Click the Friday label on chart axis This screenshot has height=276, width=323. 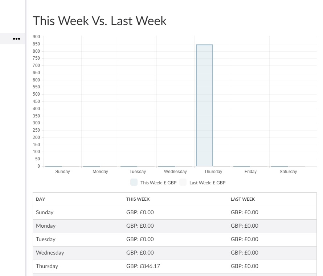click(x=250, y=172)
